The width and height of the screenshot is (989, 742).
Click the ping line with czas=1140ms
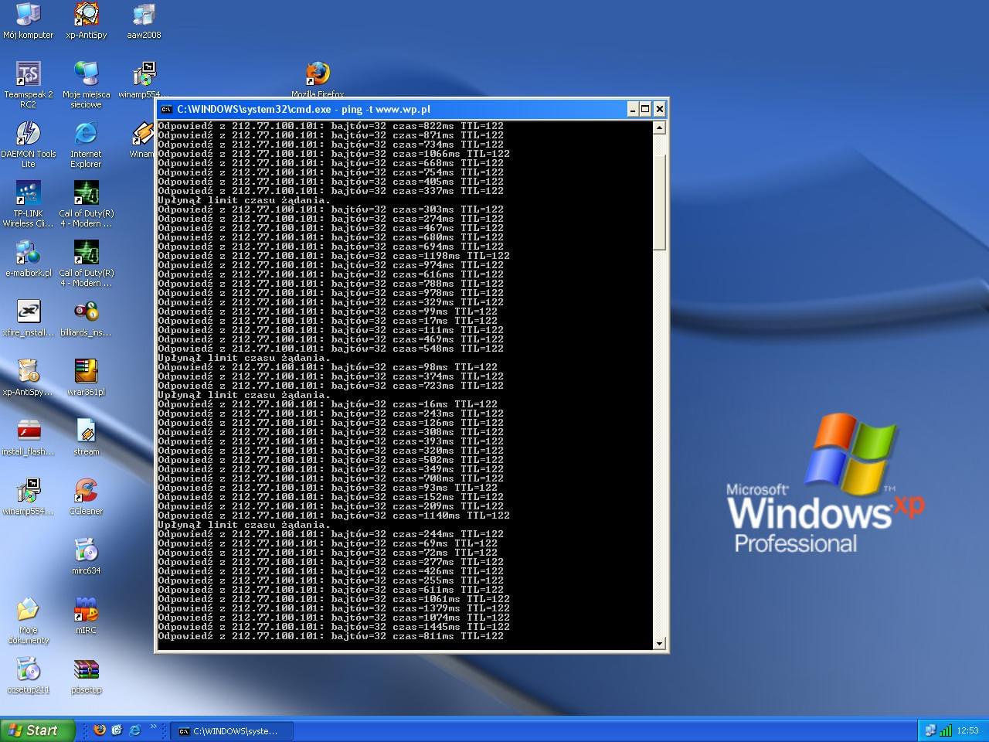tap(334, 516)
